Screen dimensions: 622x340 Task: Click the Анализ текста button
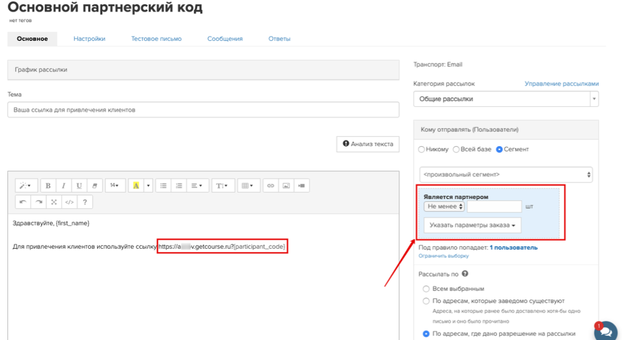(x=368, y=144)
